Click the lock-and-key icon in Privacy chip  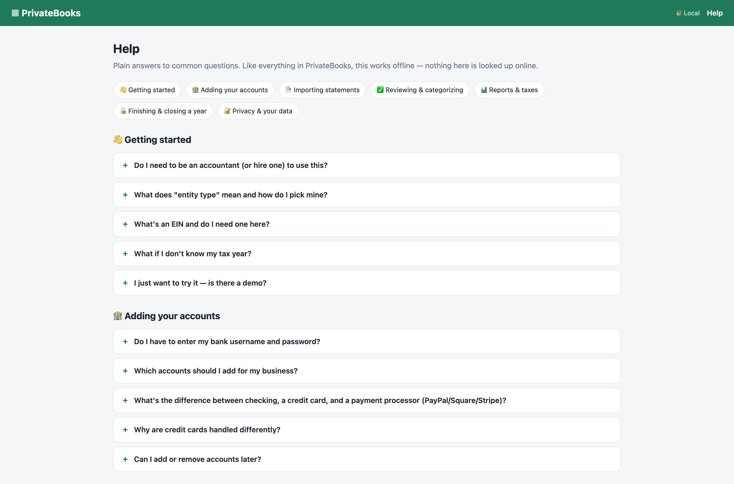click(x=227, y=111)
